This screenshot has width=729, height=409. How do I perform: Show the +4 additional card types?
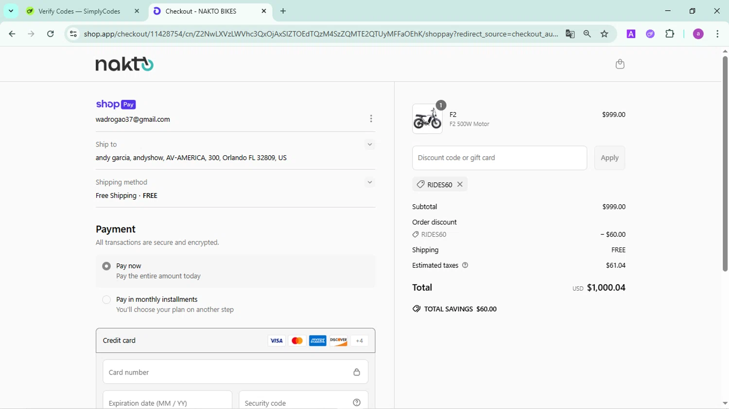359,341
